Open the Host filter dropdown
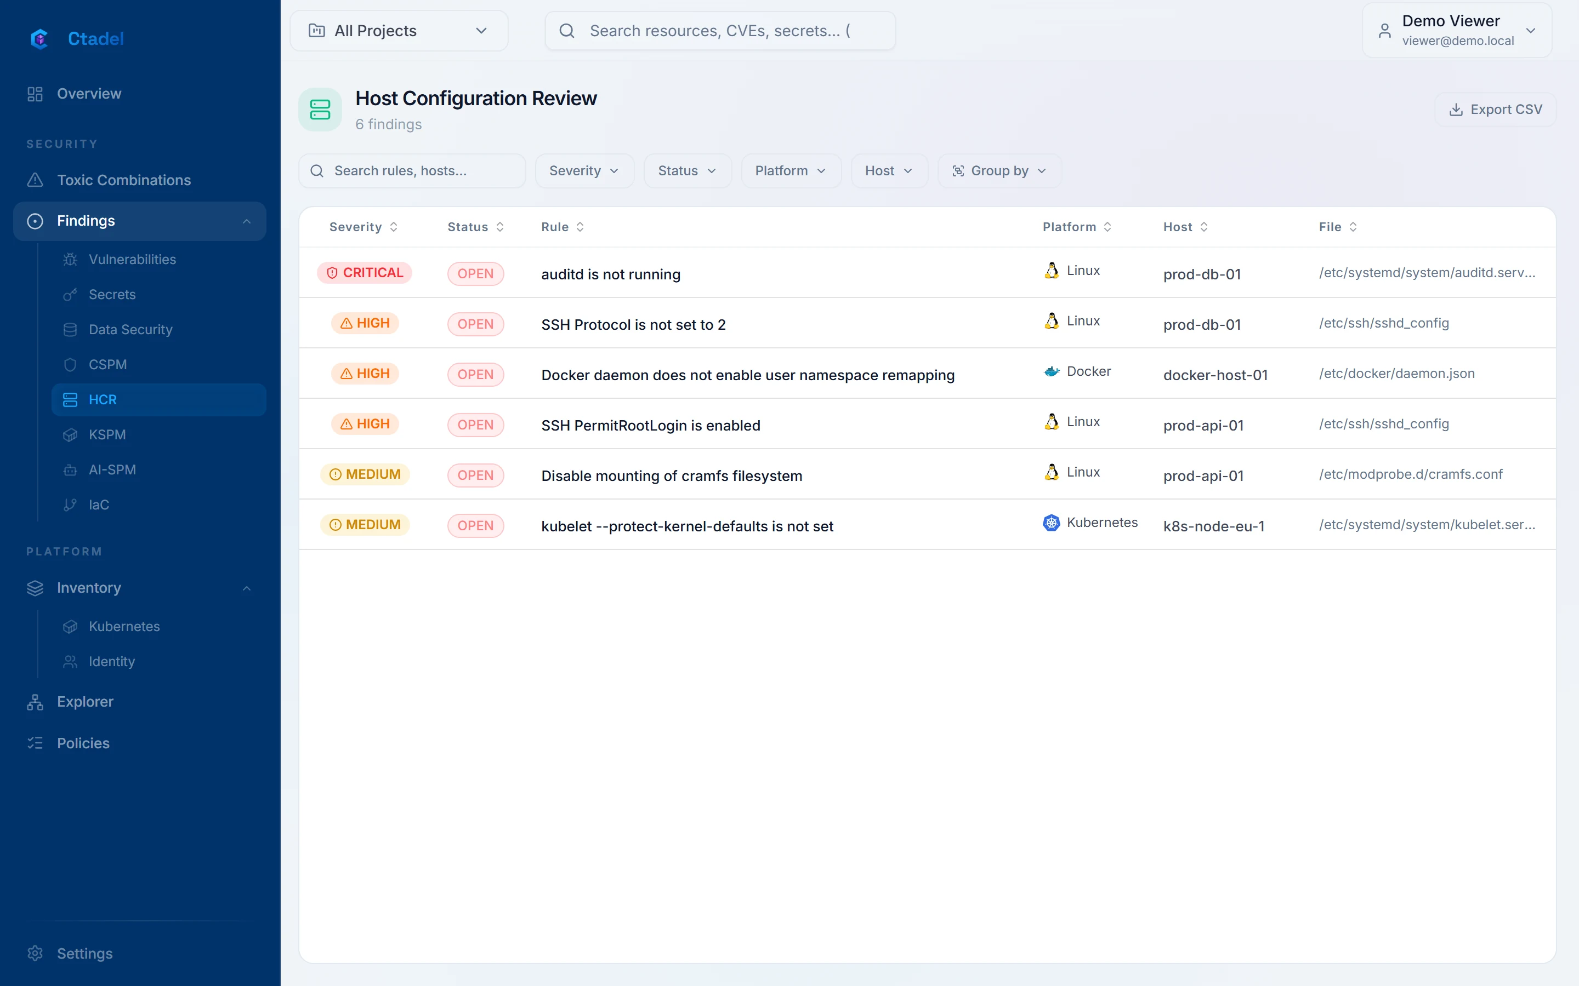Screen dimensions: 1579x986 pos(889,171)
